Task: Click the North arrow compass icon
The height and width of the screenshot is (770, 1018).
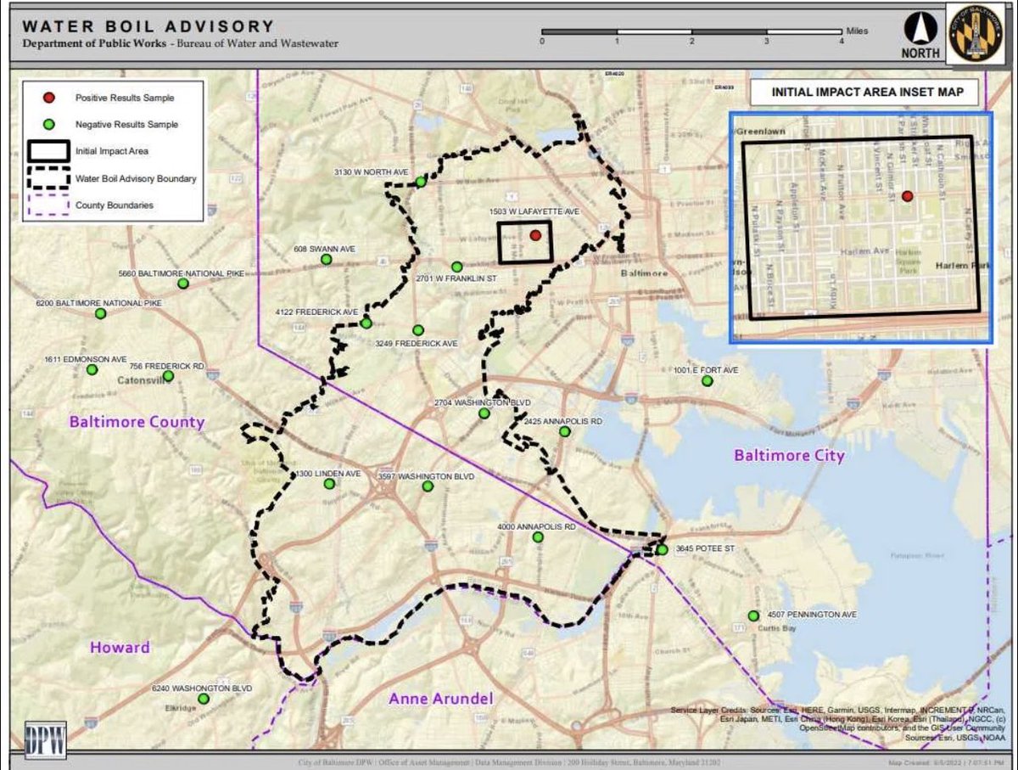Action: tap(920, 34)
